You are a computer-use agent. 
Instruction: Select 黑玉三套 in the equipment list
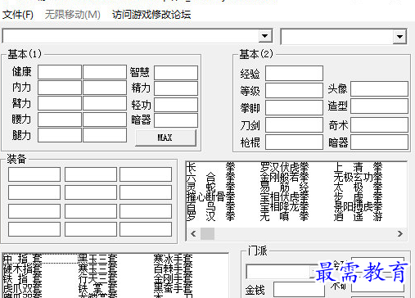[97, 259]
